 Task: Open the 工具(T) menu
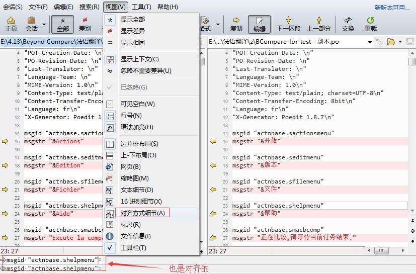pyautogui.click(x=141, y=7)
